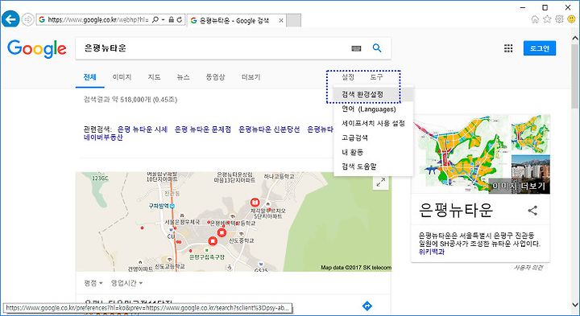The image size is (580, 316).
Task: Open related search 은평뉴타운 신분당선
Action: (x=269, y=129)
